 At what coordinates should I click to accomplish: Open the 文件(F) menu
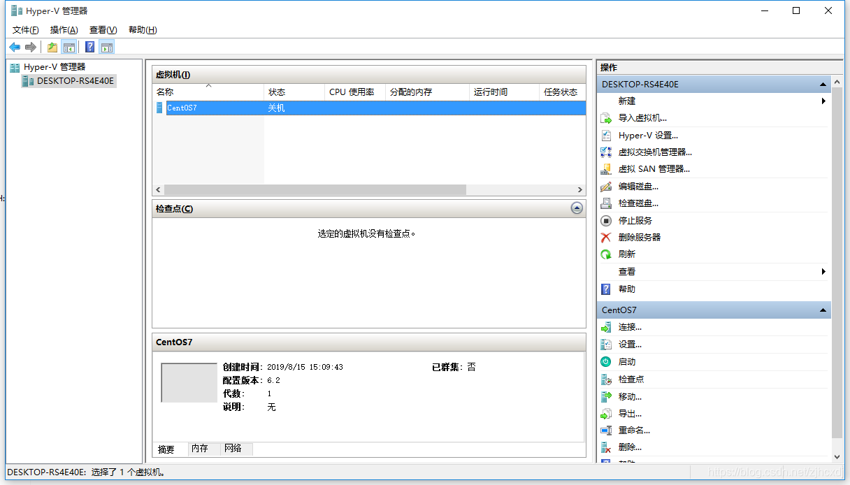pyautogui.click(x=26, y=30)
